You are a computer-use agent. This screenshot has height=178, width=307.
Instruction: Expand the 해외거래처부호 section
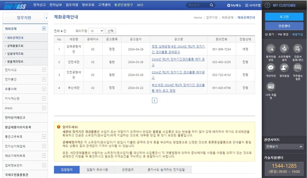[x=44, y=156]
